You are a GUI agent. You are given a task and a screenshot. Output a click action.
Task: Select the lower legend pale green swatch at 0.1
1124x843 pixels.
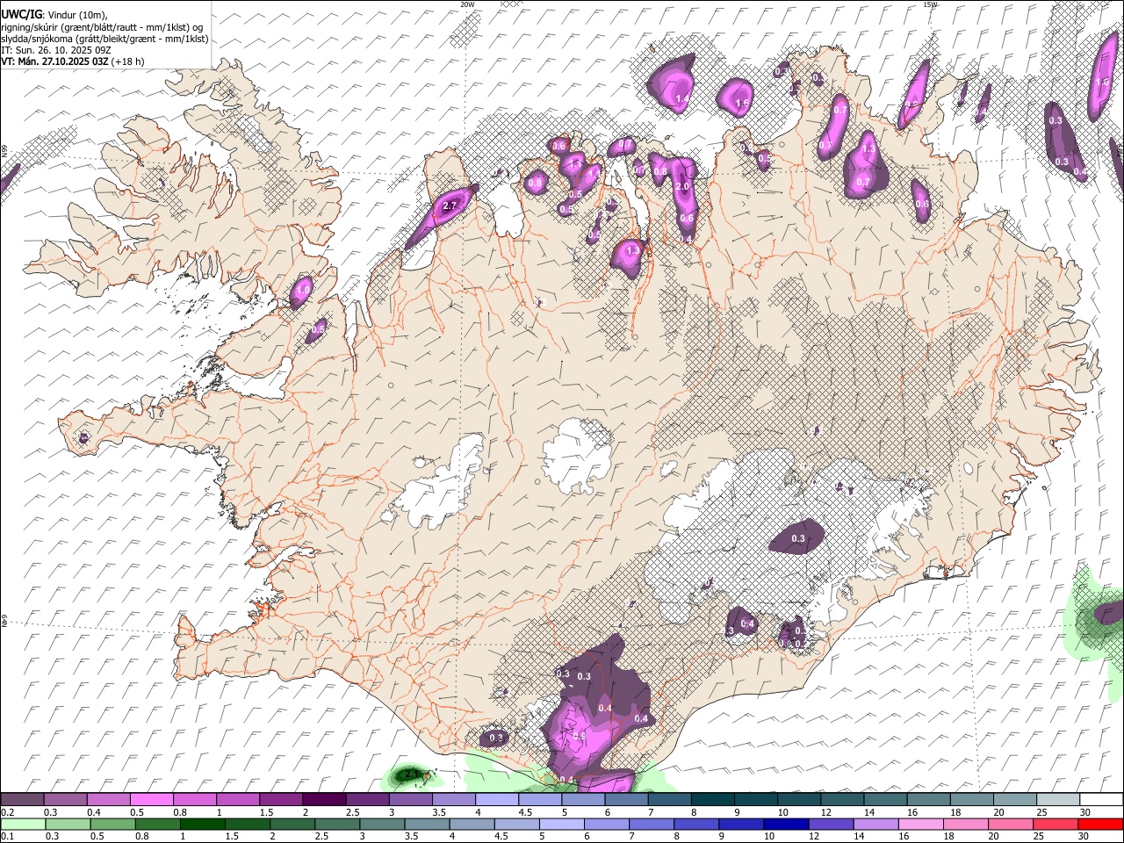pos(24,824)
